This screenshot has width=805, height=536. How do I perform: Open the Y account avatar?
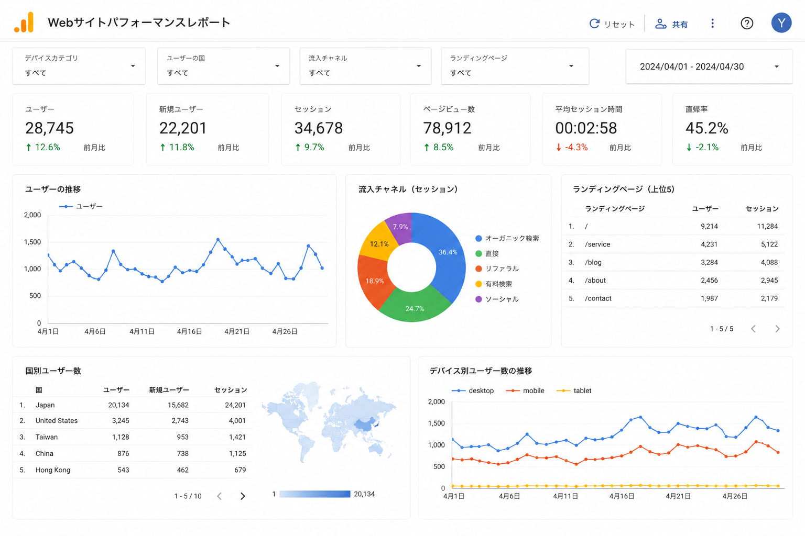[x=781, y=23]
